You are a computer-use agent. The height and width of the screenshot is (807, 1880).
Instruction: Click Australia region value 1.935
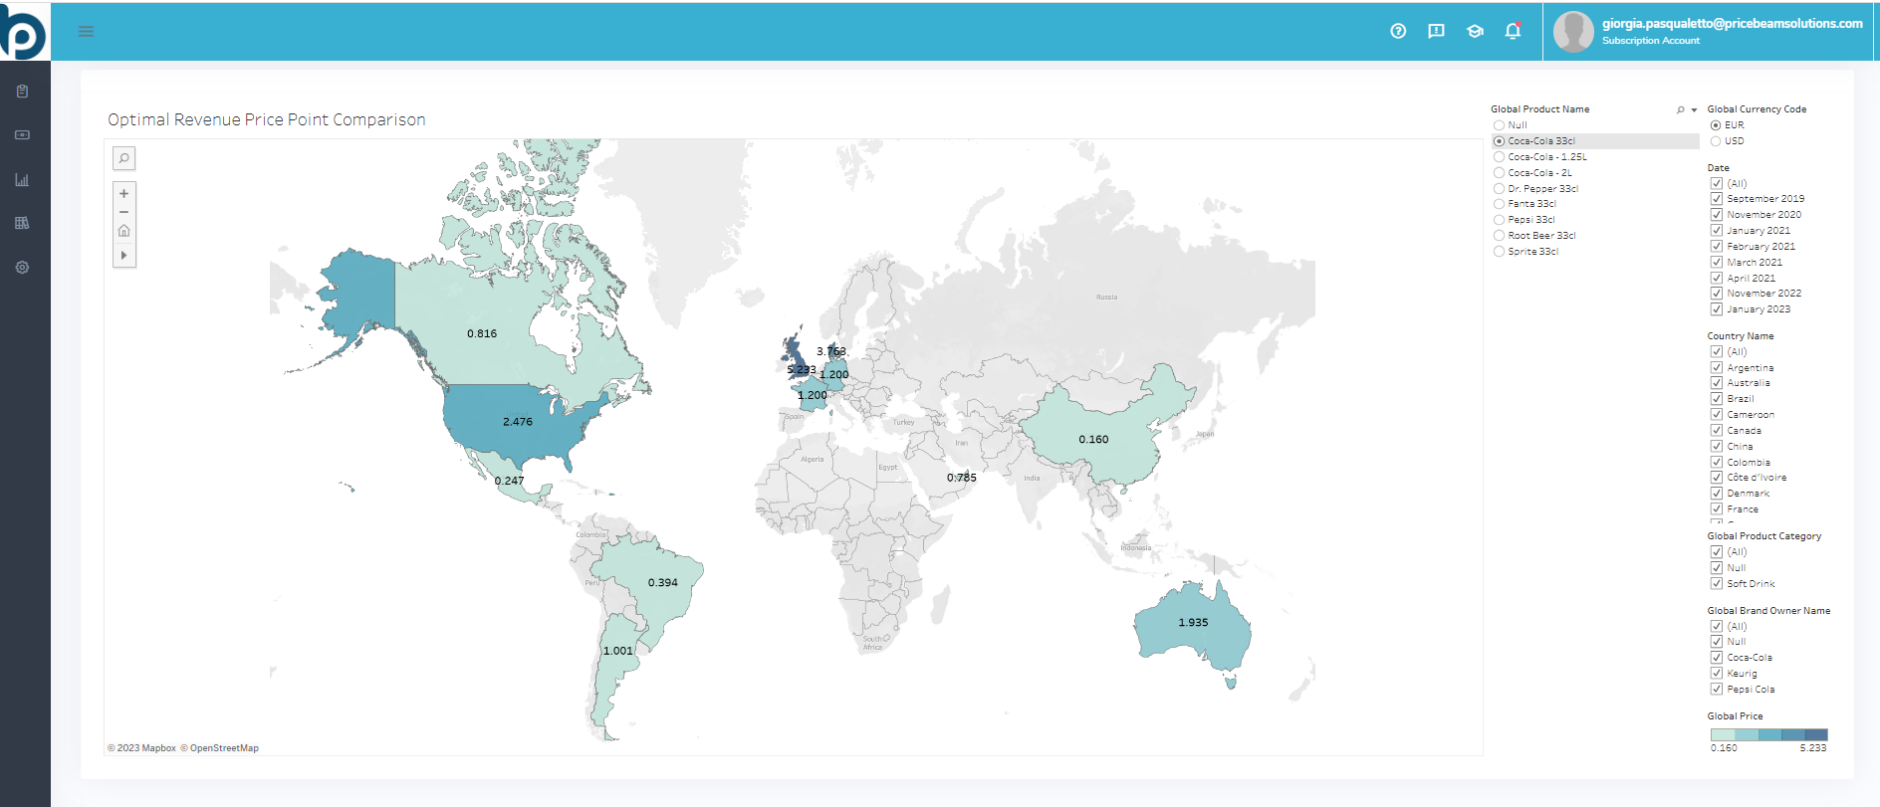[1193, 623]
